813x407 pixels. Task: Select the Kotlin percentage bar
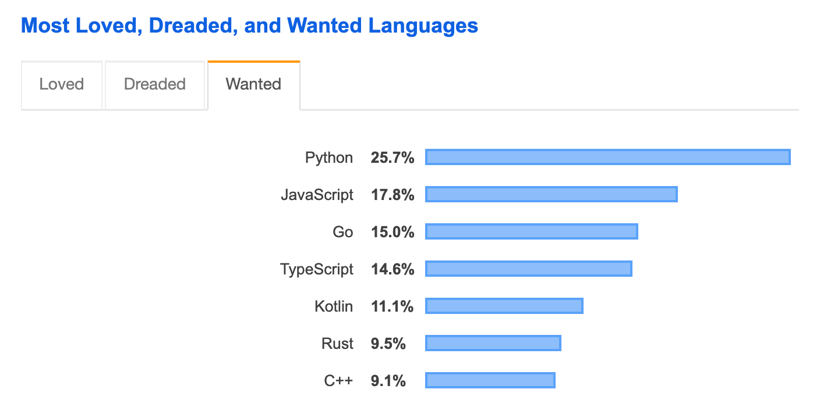pyautogui.click(x=504, y=306)
